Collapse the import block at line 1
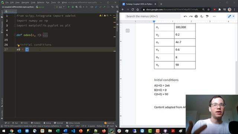Screen dimensions: 238x134 click(15, 16)
